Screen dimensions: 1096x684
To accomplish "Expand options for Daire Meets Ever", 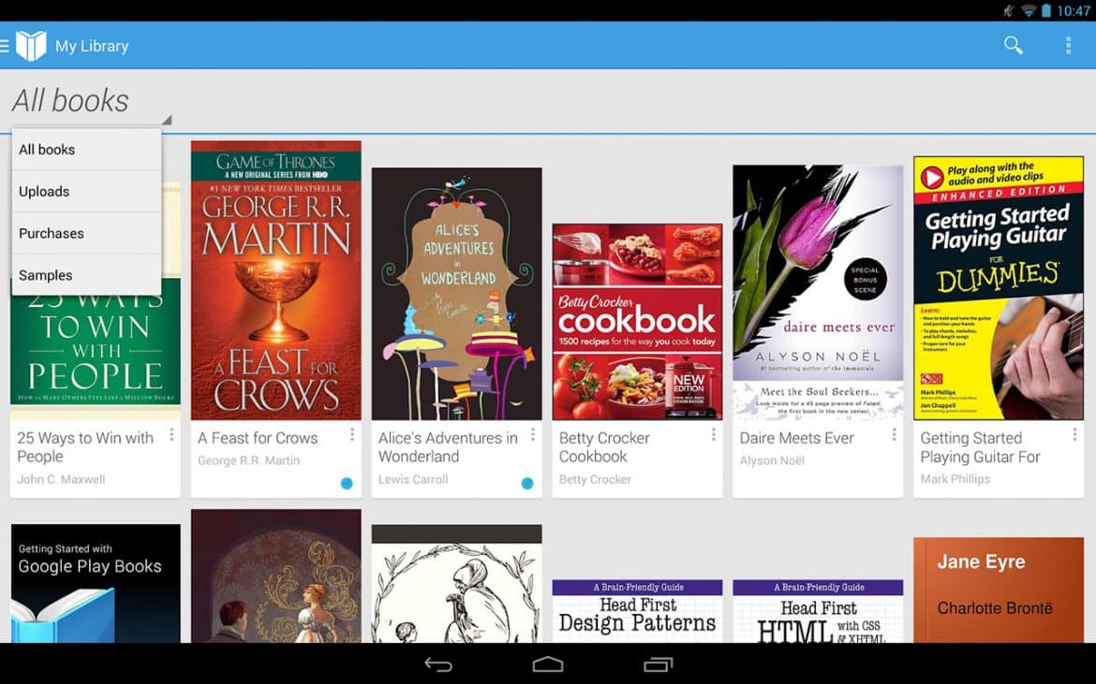I will tap(894, 435).
